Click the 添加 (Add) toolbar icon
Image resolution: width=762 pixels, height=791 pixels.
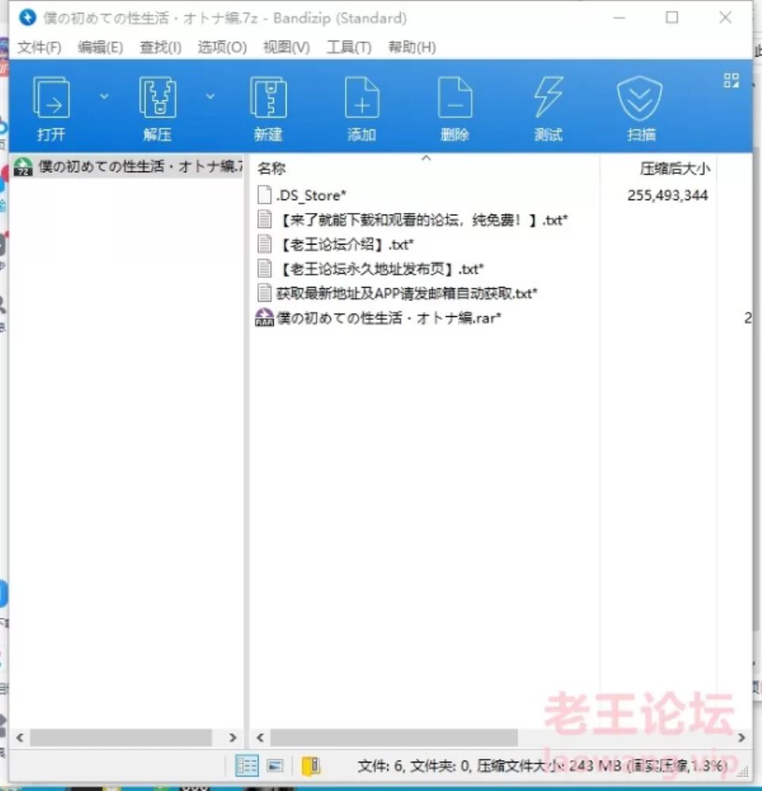click(x=362, y=98)
